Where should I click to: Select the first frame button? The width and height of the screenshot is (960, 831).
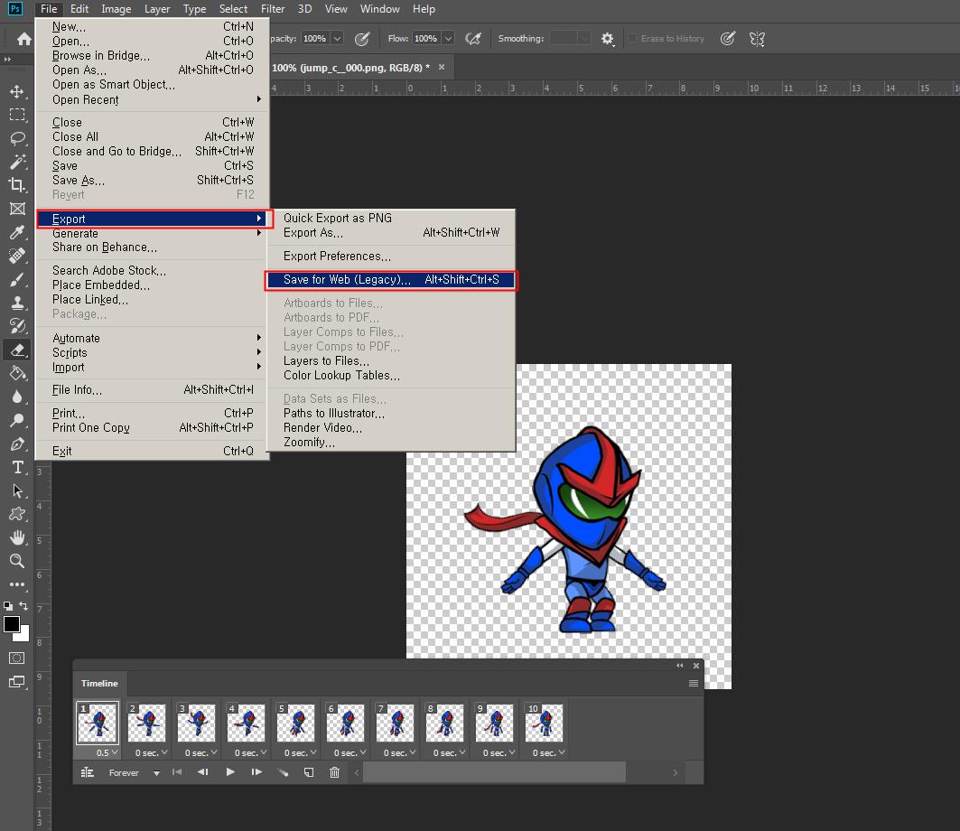(x=177, y=772)
